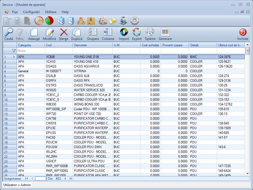Click the Generare barcode icon
Viewport: 253px width, 190px height.
pos(165,34)
